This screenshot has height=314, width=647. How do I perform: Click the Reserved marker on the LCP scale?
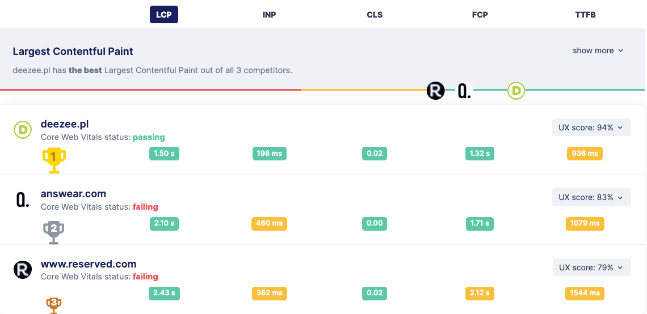pos(435,91)
